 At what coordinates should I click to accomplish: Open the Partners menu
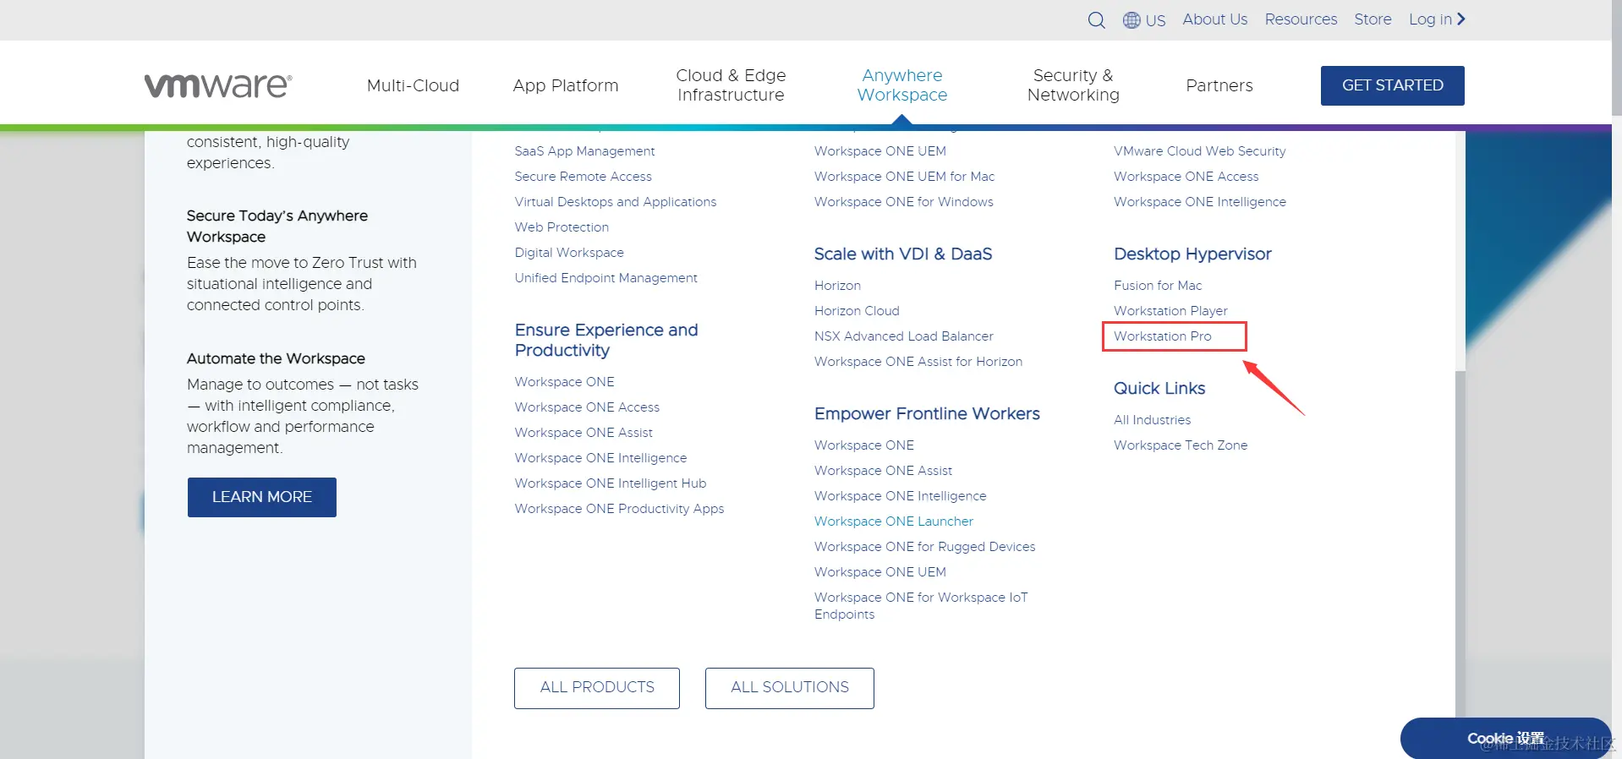1219,85
